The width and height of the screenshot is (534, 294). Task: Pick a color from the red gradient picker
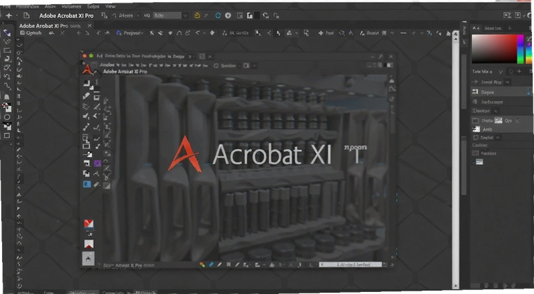[x=494, y=49]
